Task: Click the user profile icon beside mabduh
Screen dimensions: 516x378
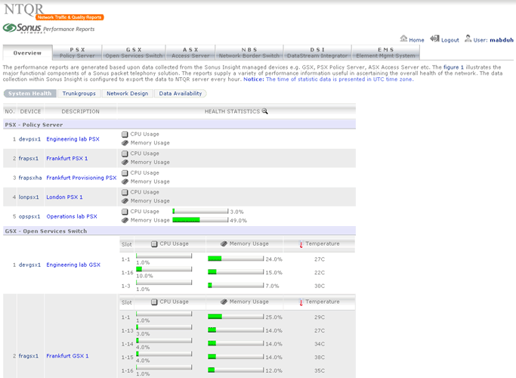Action: [x=468, y=39]
